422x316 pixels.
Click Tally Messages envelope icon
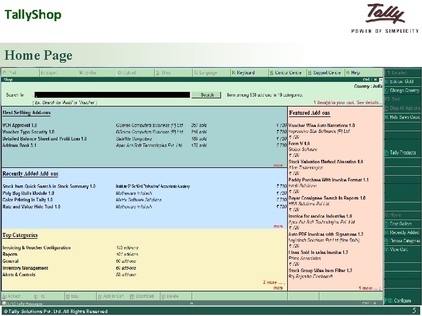pos(4,303)
